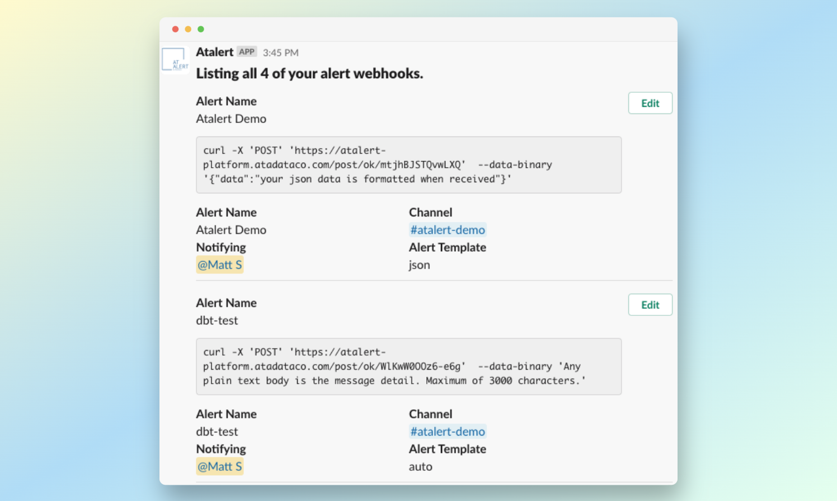The image size is (837, 501).
Task: Click the 'Atalert Demo' name above the first code block
Action: pyautogui.click(x=231, y=119)
